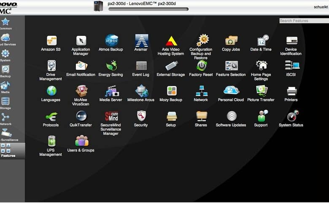Click the storage usage bar in header
The height and width of the screenshot is (203, 329).
point(148,9)
